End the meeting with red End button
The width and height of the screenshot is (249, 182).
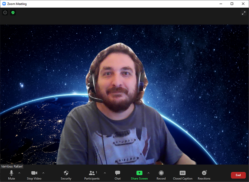(x=238, y=175)
